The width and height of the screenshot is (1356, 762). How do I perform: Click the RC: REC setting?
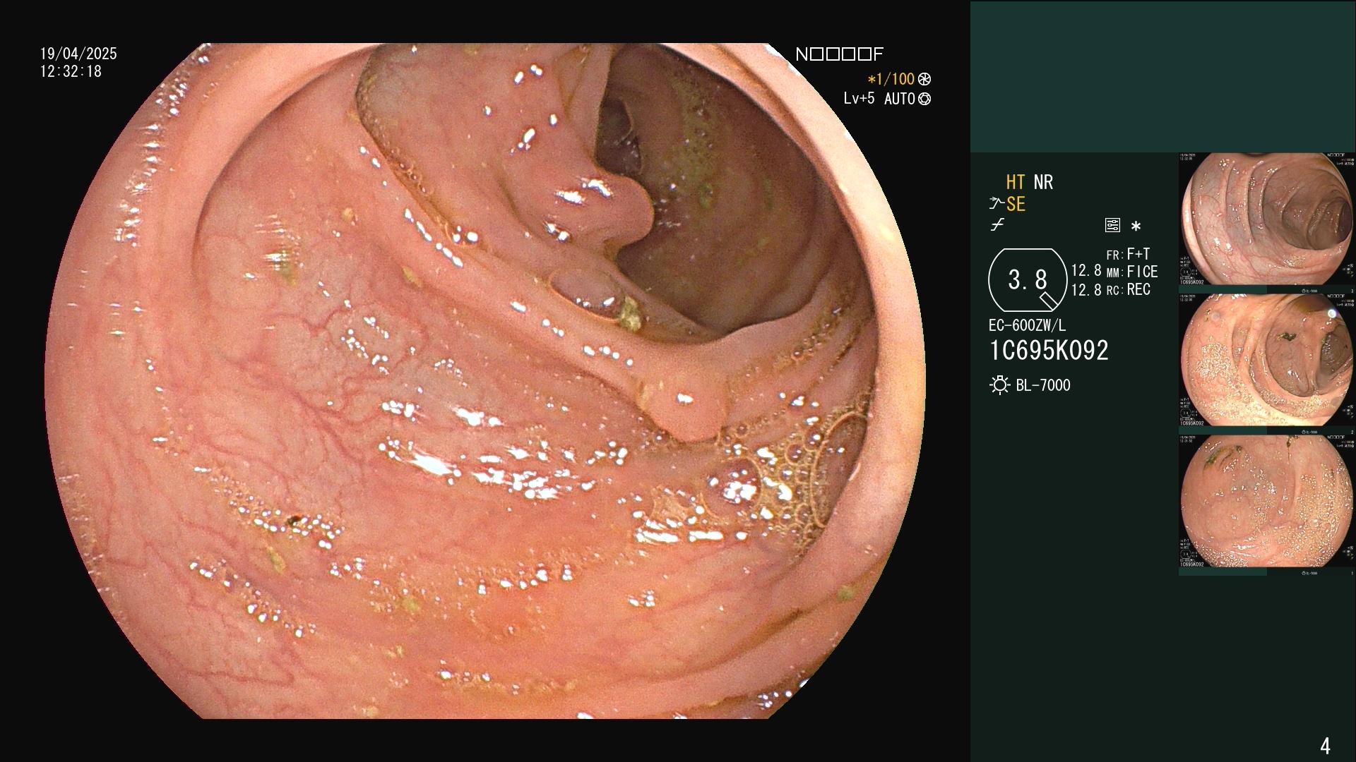pyautogui.click(x=1128, y=289)
